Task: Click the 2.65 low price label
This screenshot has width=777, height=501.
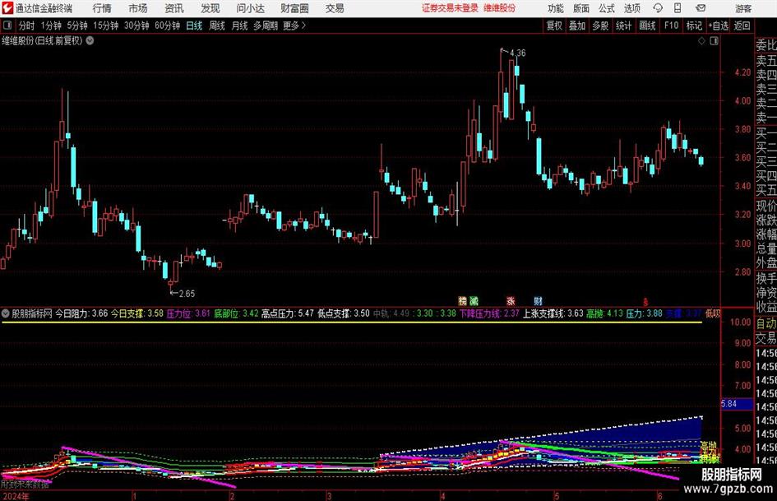Action: 187,294
